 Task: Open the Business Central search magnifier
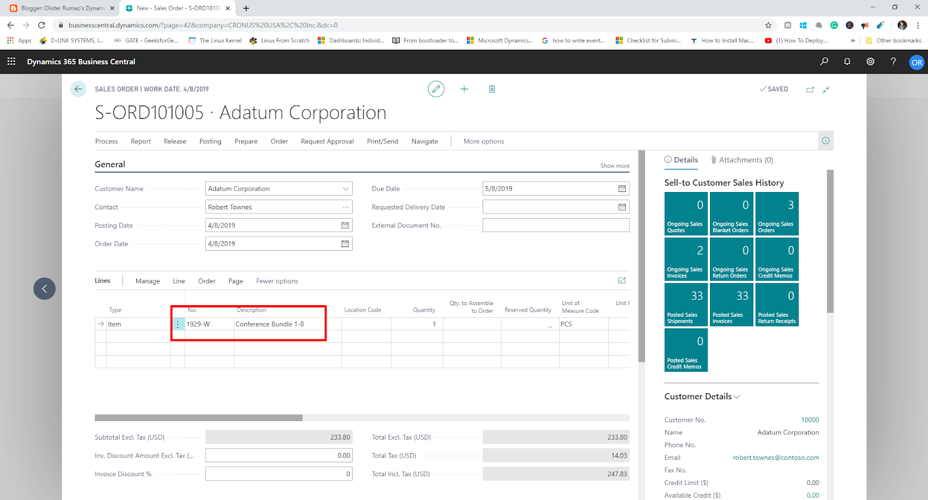(x=824, y=61)
